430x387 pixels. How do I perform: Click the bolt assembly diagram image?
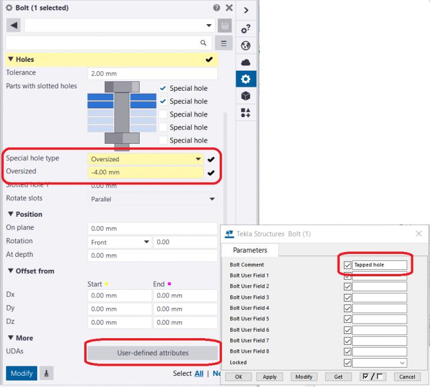pos(122,116)
